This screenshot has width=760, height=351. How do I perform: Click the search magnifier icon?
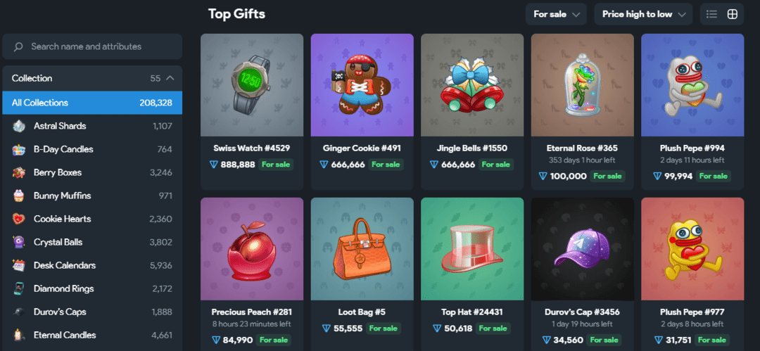click(x=18, y=46)
